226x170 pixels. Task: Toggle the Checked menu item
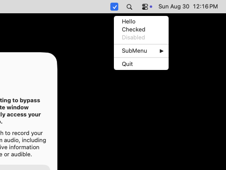[141, 30]
